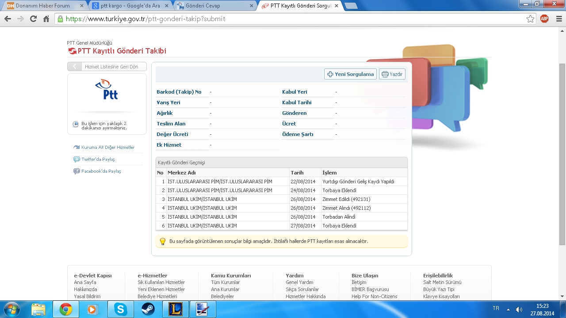Viewport: 566px width, 318px height.
Task: Open File Explorer from the taskbar
Action: [x=38, y=310]
